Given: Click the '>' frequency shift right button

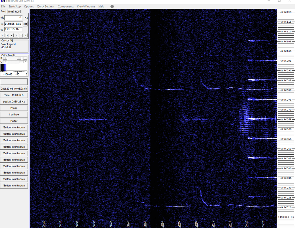Looking at the screenshot, I should coord(7,35).
